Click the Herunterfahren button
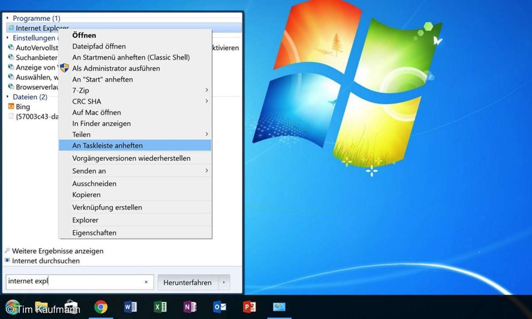Screen dimensions: 532x319 (188, 282)
